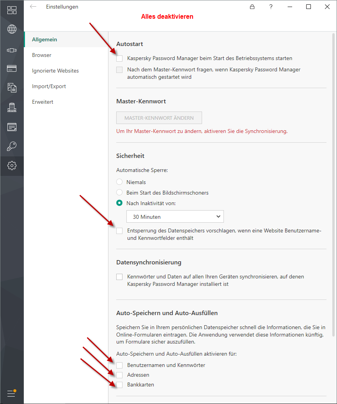337x404 pixels.
Task: Open the Websites globe icon
Action: [x=12, y=29]
